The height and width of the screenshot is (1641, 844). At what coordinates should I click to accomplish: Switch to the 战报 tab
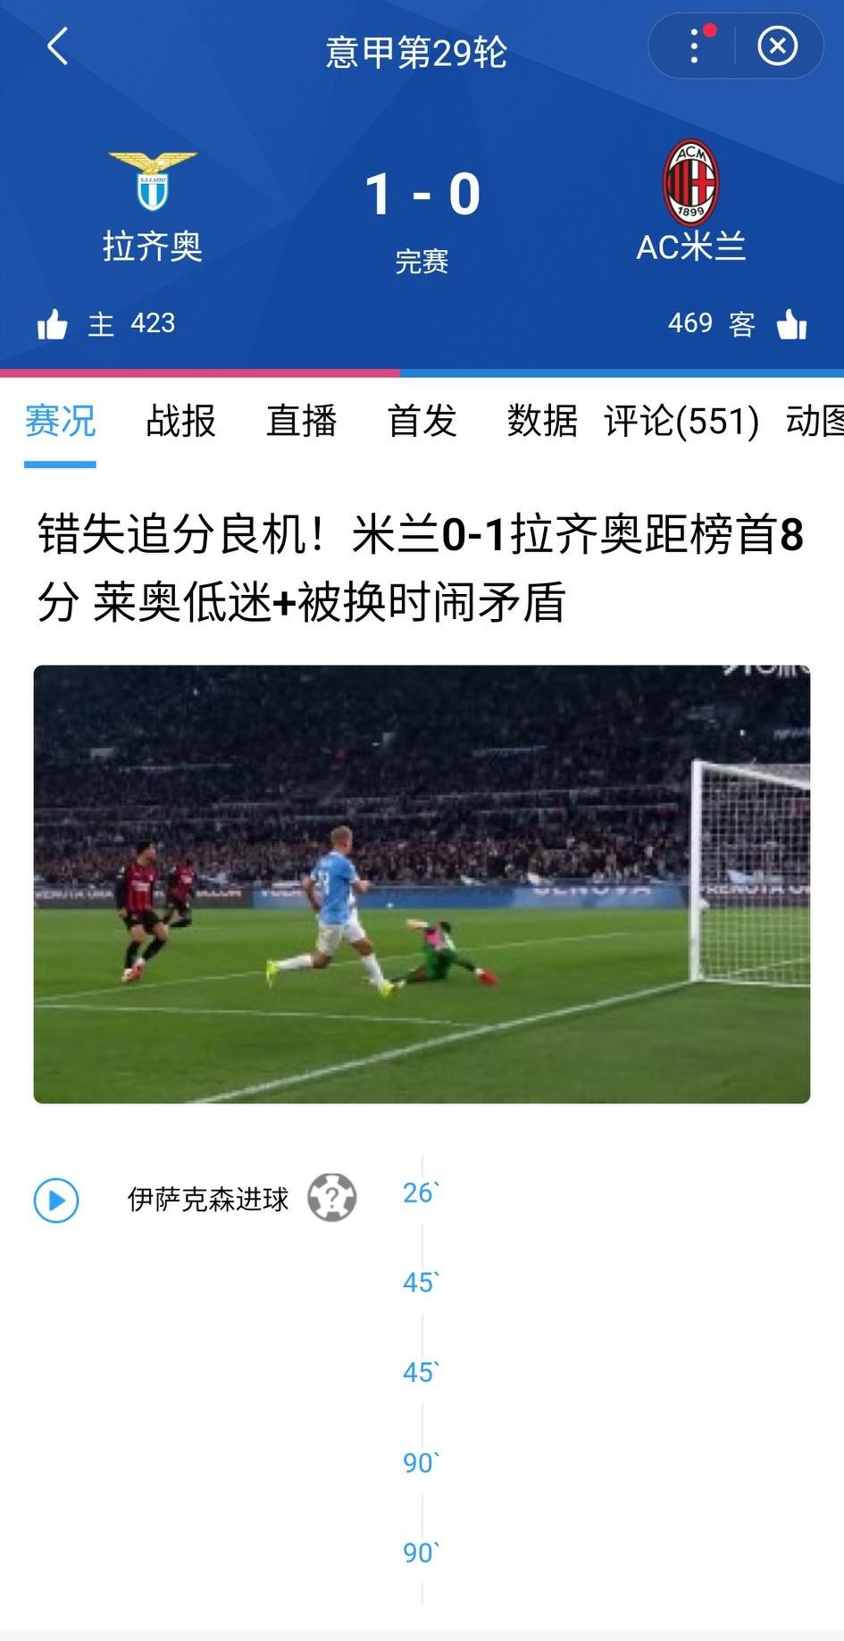click(x=181, y=421)
